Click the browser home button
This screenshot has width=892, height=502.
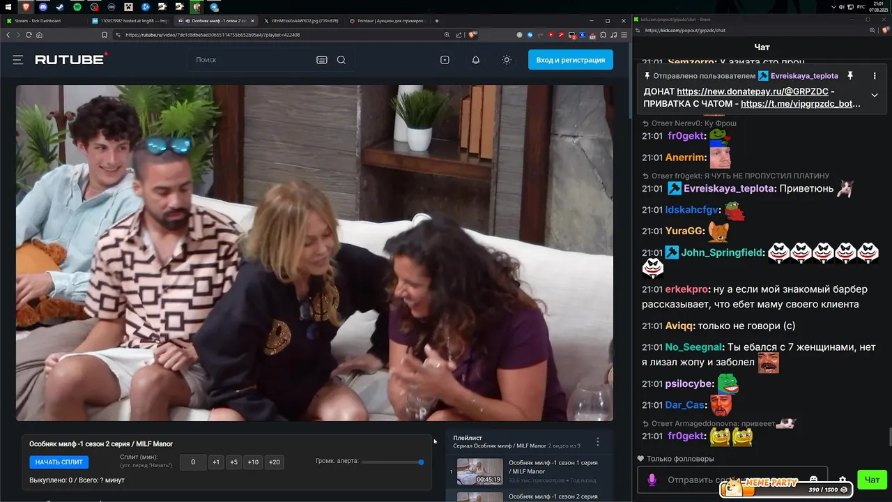pyautogui.click(x=39, y=35)
